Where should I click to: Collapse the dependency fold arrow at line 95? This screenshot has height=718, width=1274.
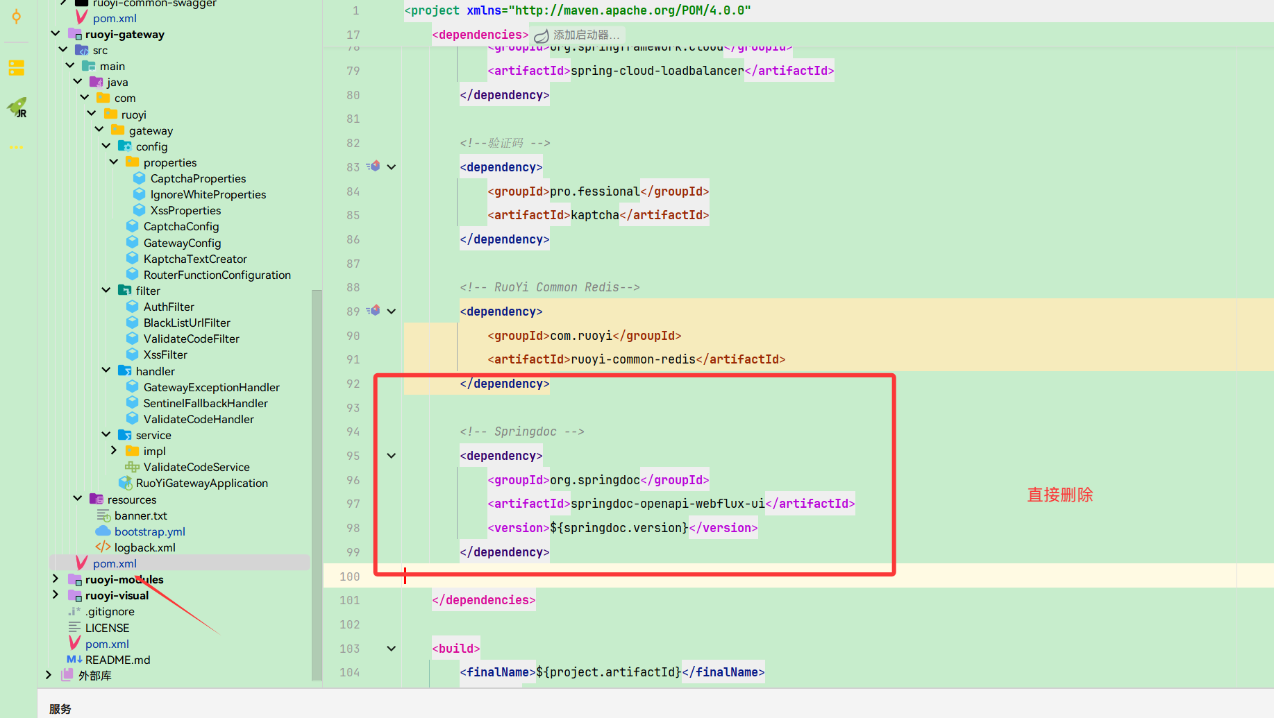point(391,455)
